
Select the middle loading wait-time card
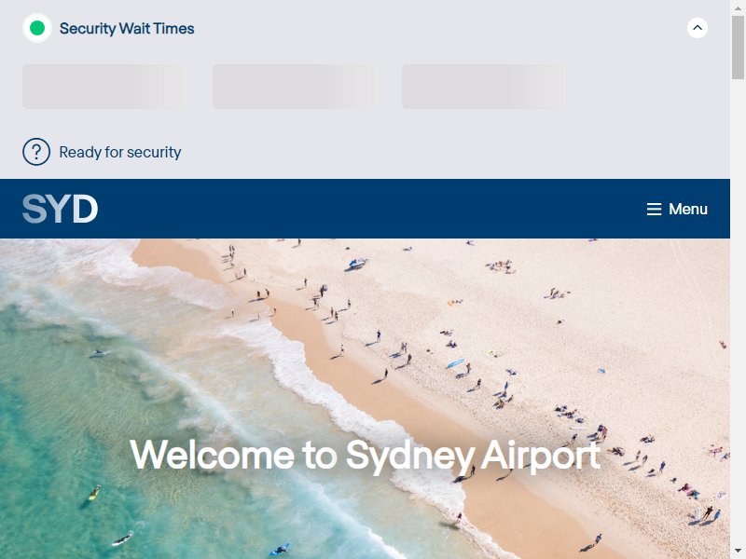pyautogui.click(x=294, y=87)
